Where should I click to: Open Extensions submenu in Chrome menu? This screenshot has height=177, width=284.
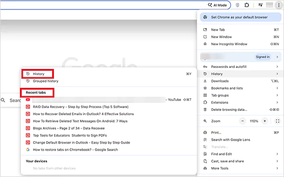[240, 102]
